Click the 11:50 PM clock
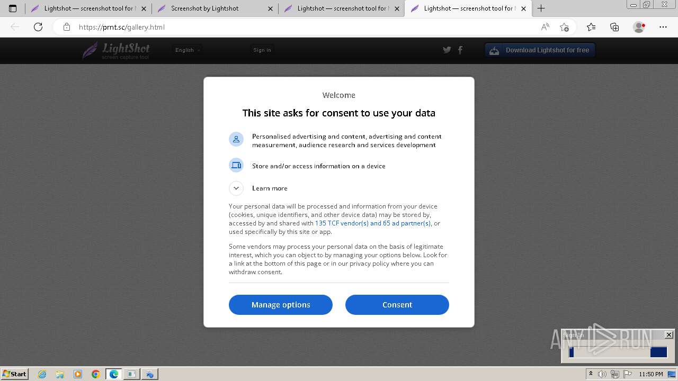678x381 pixels. pyautogui.click(x=651, y=374)
